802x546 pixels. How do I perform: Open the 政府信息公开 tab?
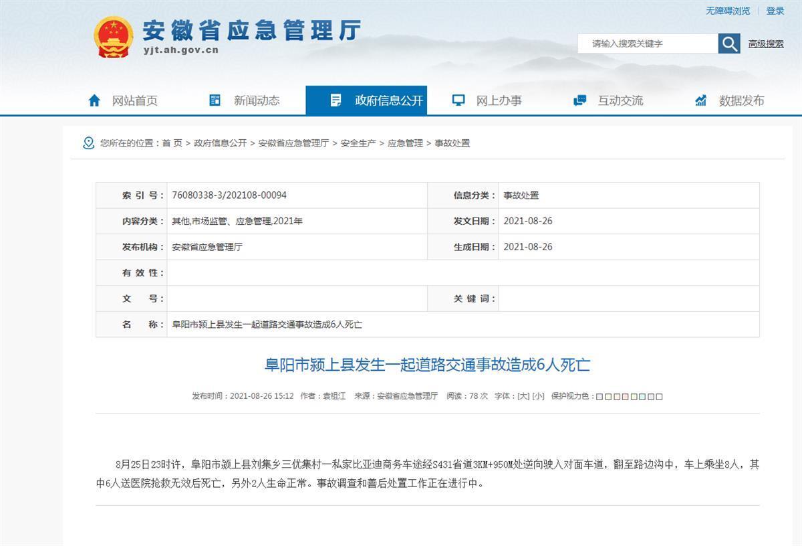click(388, 100)
